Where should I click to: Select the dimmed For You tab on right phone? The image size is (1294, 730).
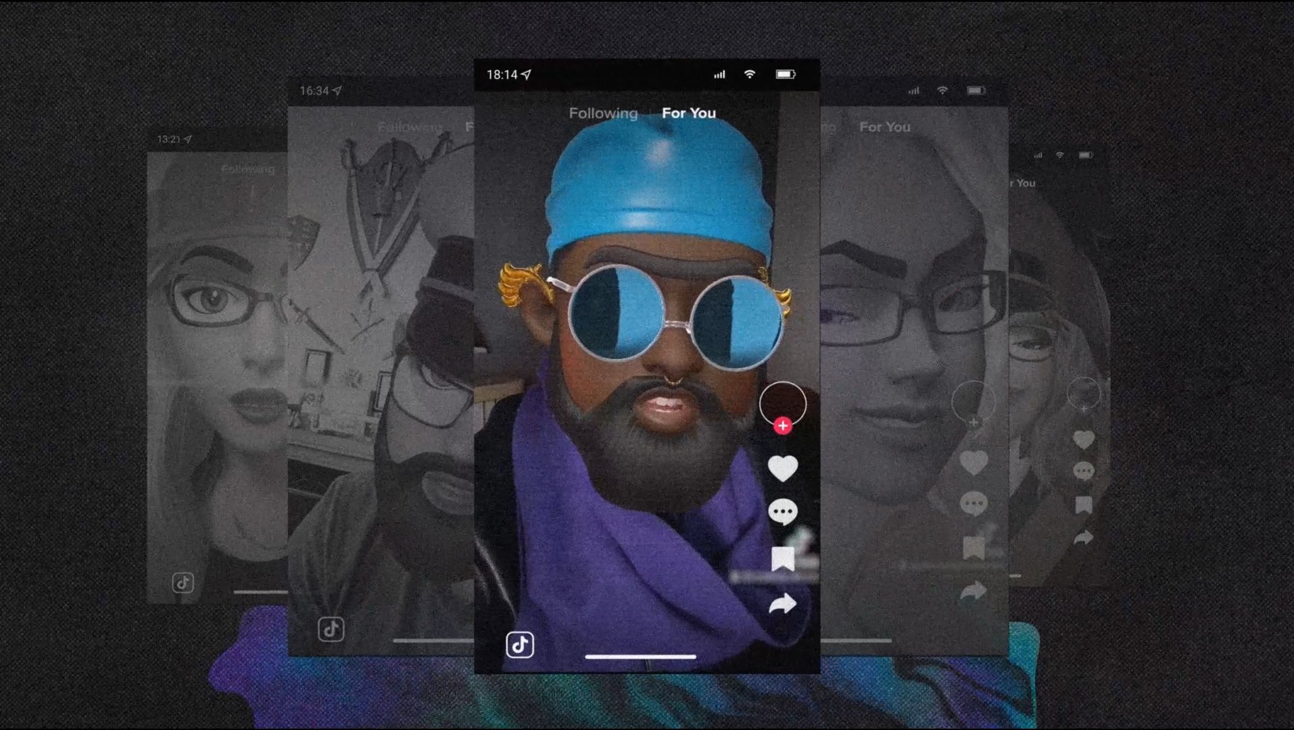pyautogui.click(x=884, y=127)
